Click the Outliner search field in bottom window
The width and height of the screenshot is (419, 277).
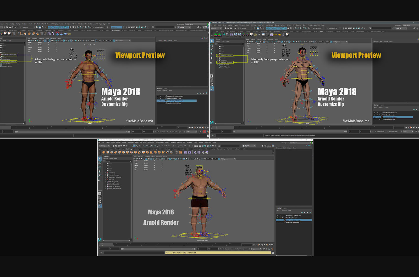pyautogui.click(x=118, y=161)
